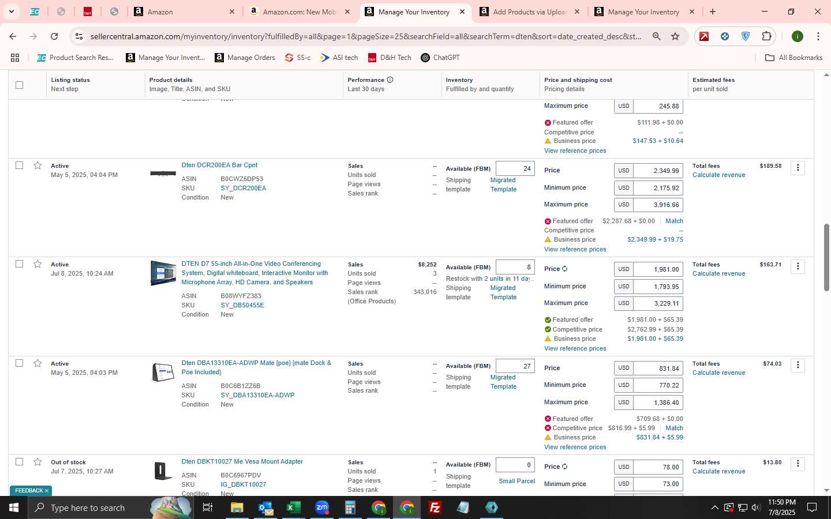Switch to the last Manage Your Inventory tab
This screenshot has height=519, width=831.
[x=645, y=12]
